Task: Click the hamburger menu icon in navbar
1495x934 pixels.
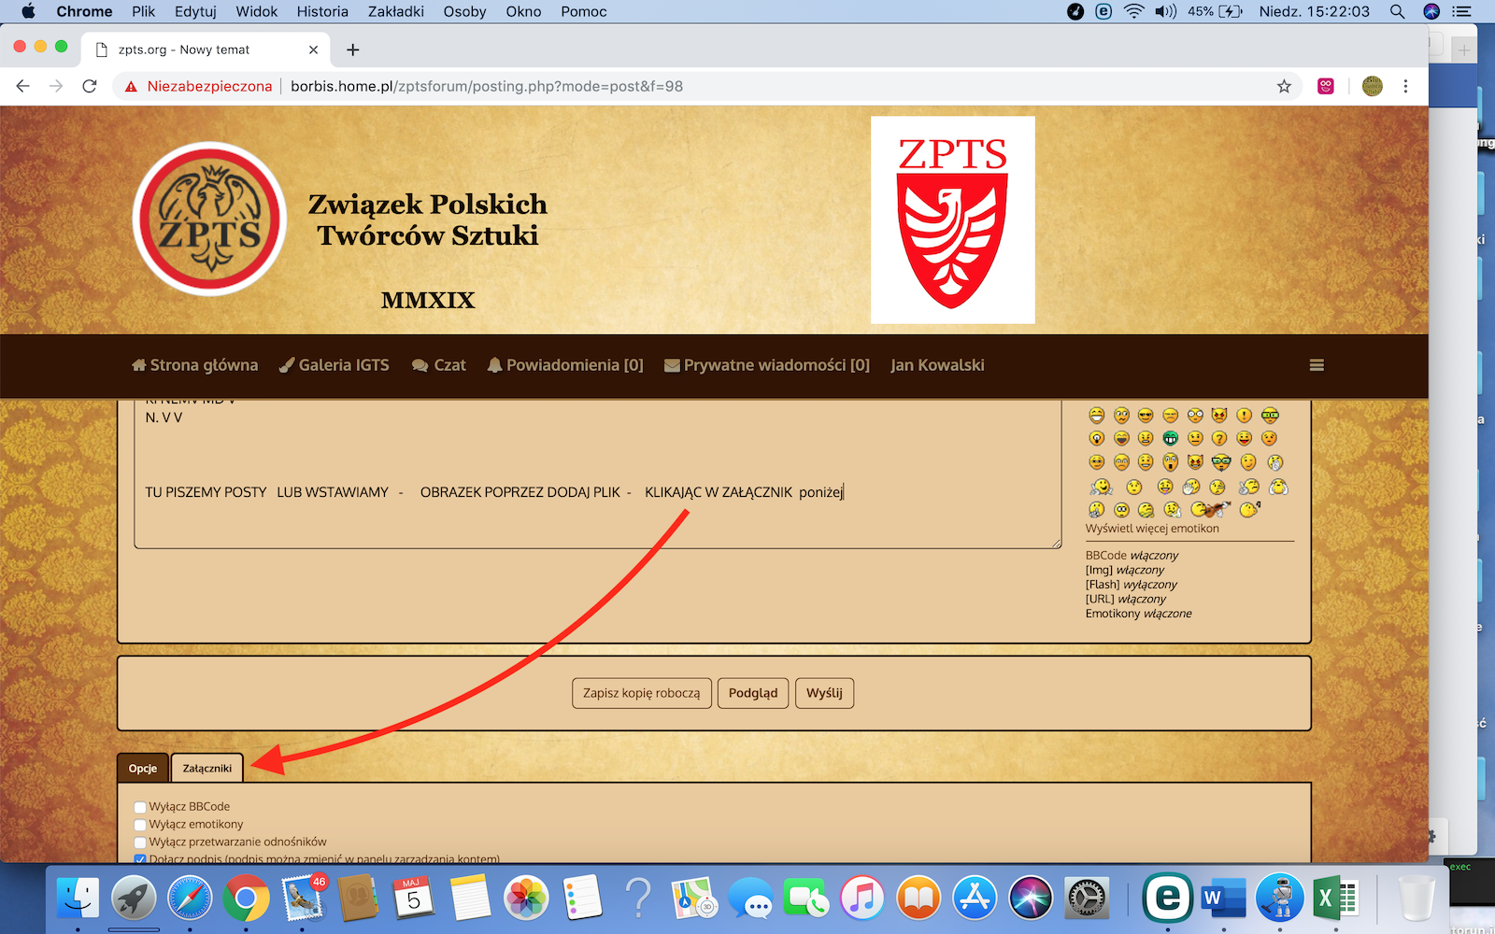Action: click(x=1317, y=365)
